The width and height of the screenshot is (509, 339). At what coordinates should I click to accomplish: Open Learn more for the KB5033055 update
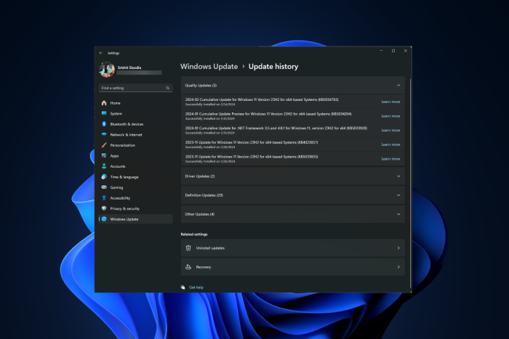click(390, 159)
